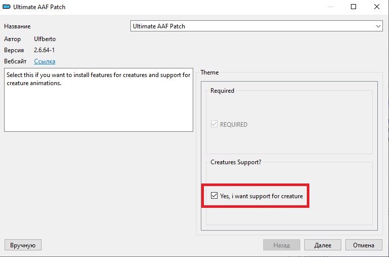This screenshot has height=257, width=389.
Task: Click the author name Ulfberto
Action: (x=45, y=39)
